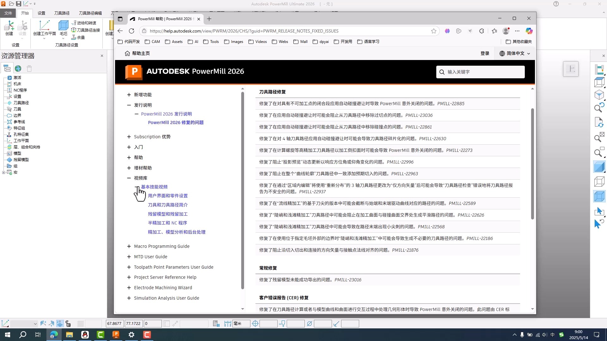This screenshot has width=607, height=341.
Task: Click zoom to fit magnifier icon
Action: pos(599,138)
